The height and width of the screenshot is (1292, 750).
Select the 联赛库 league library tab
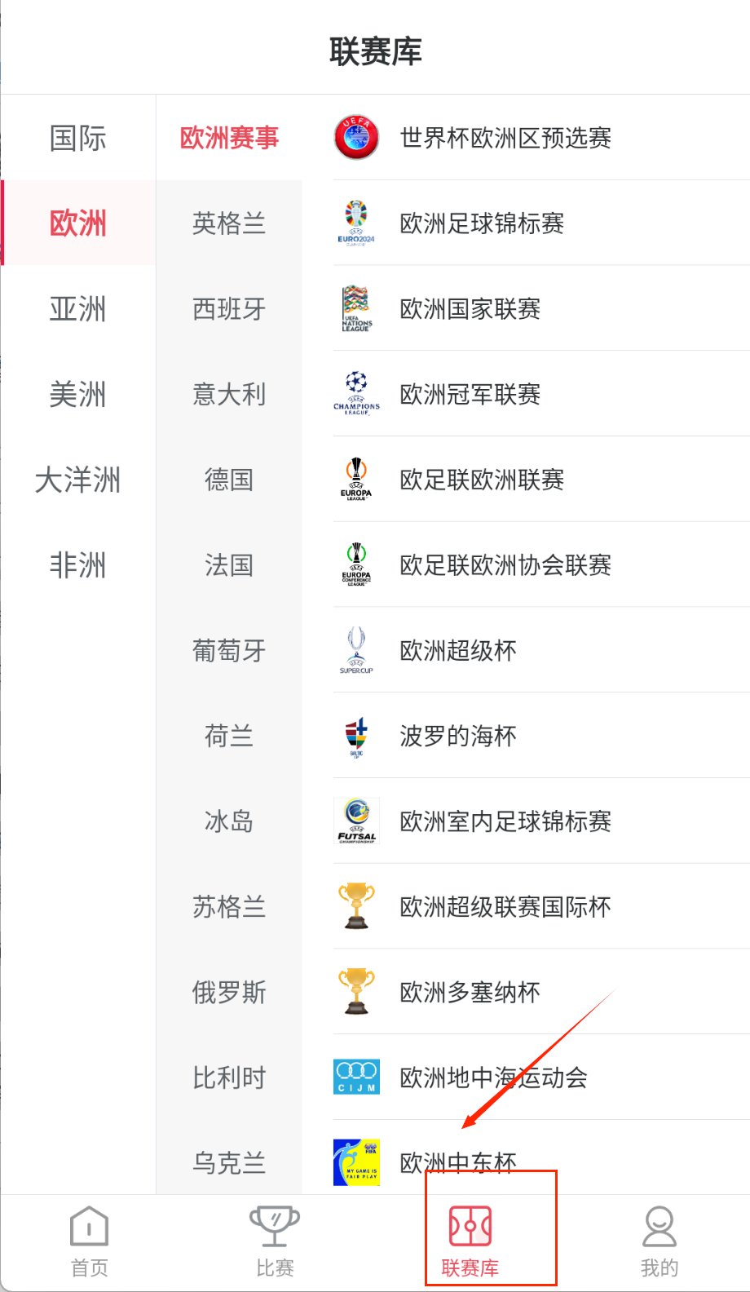click(470, 1241)
